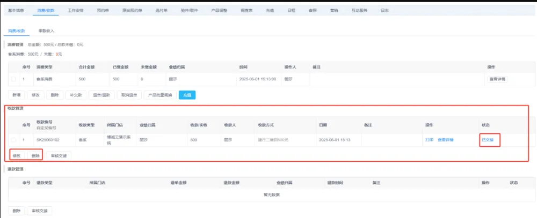The width and height of the screenshot is (537, 218).
Task: Switch to the 工作安排 tab
Action: tap(76, 10)
